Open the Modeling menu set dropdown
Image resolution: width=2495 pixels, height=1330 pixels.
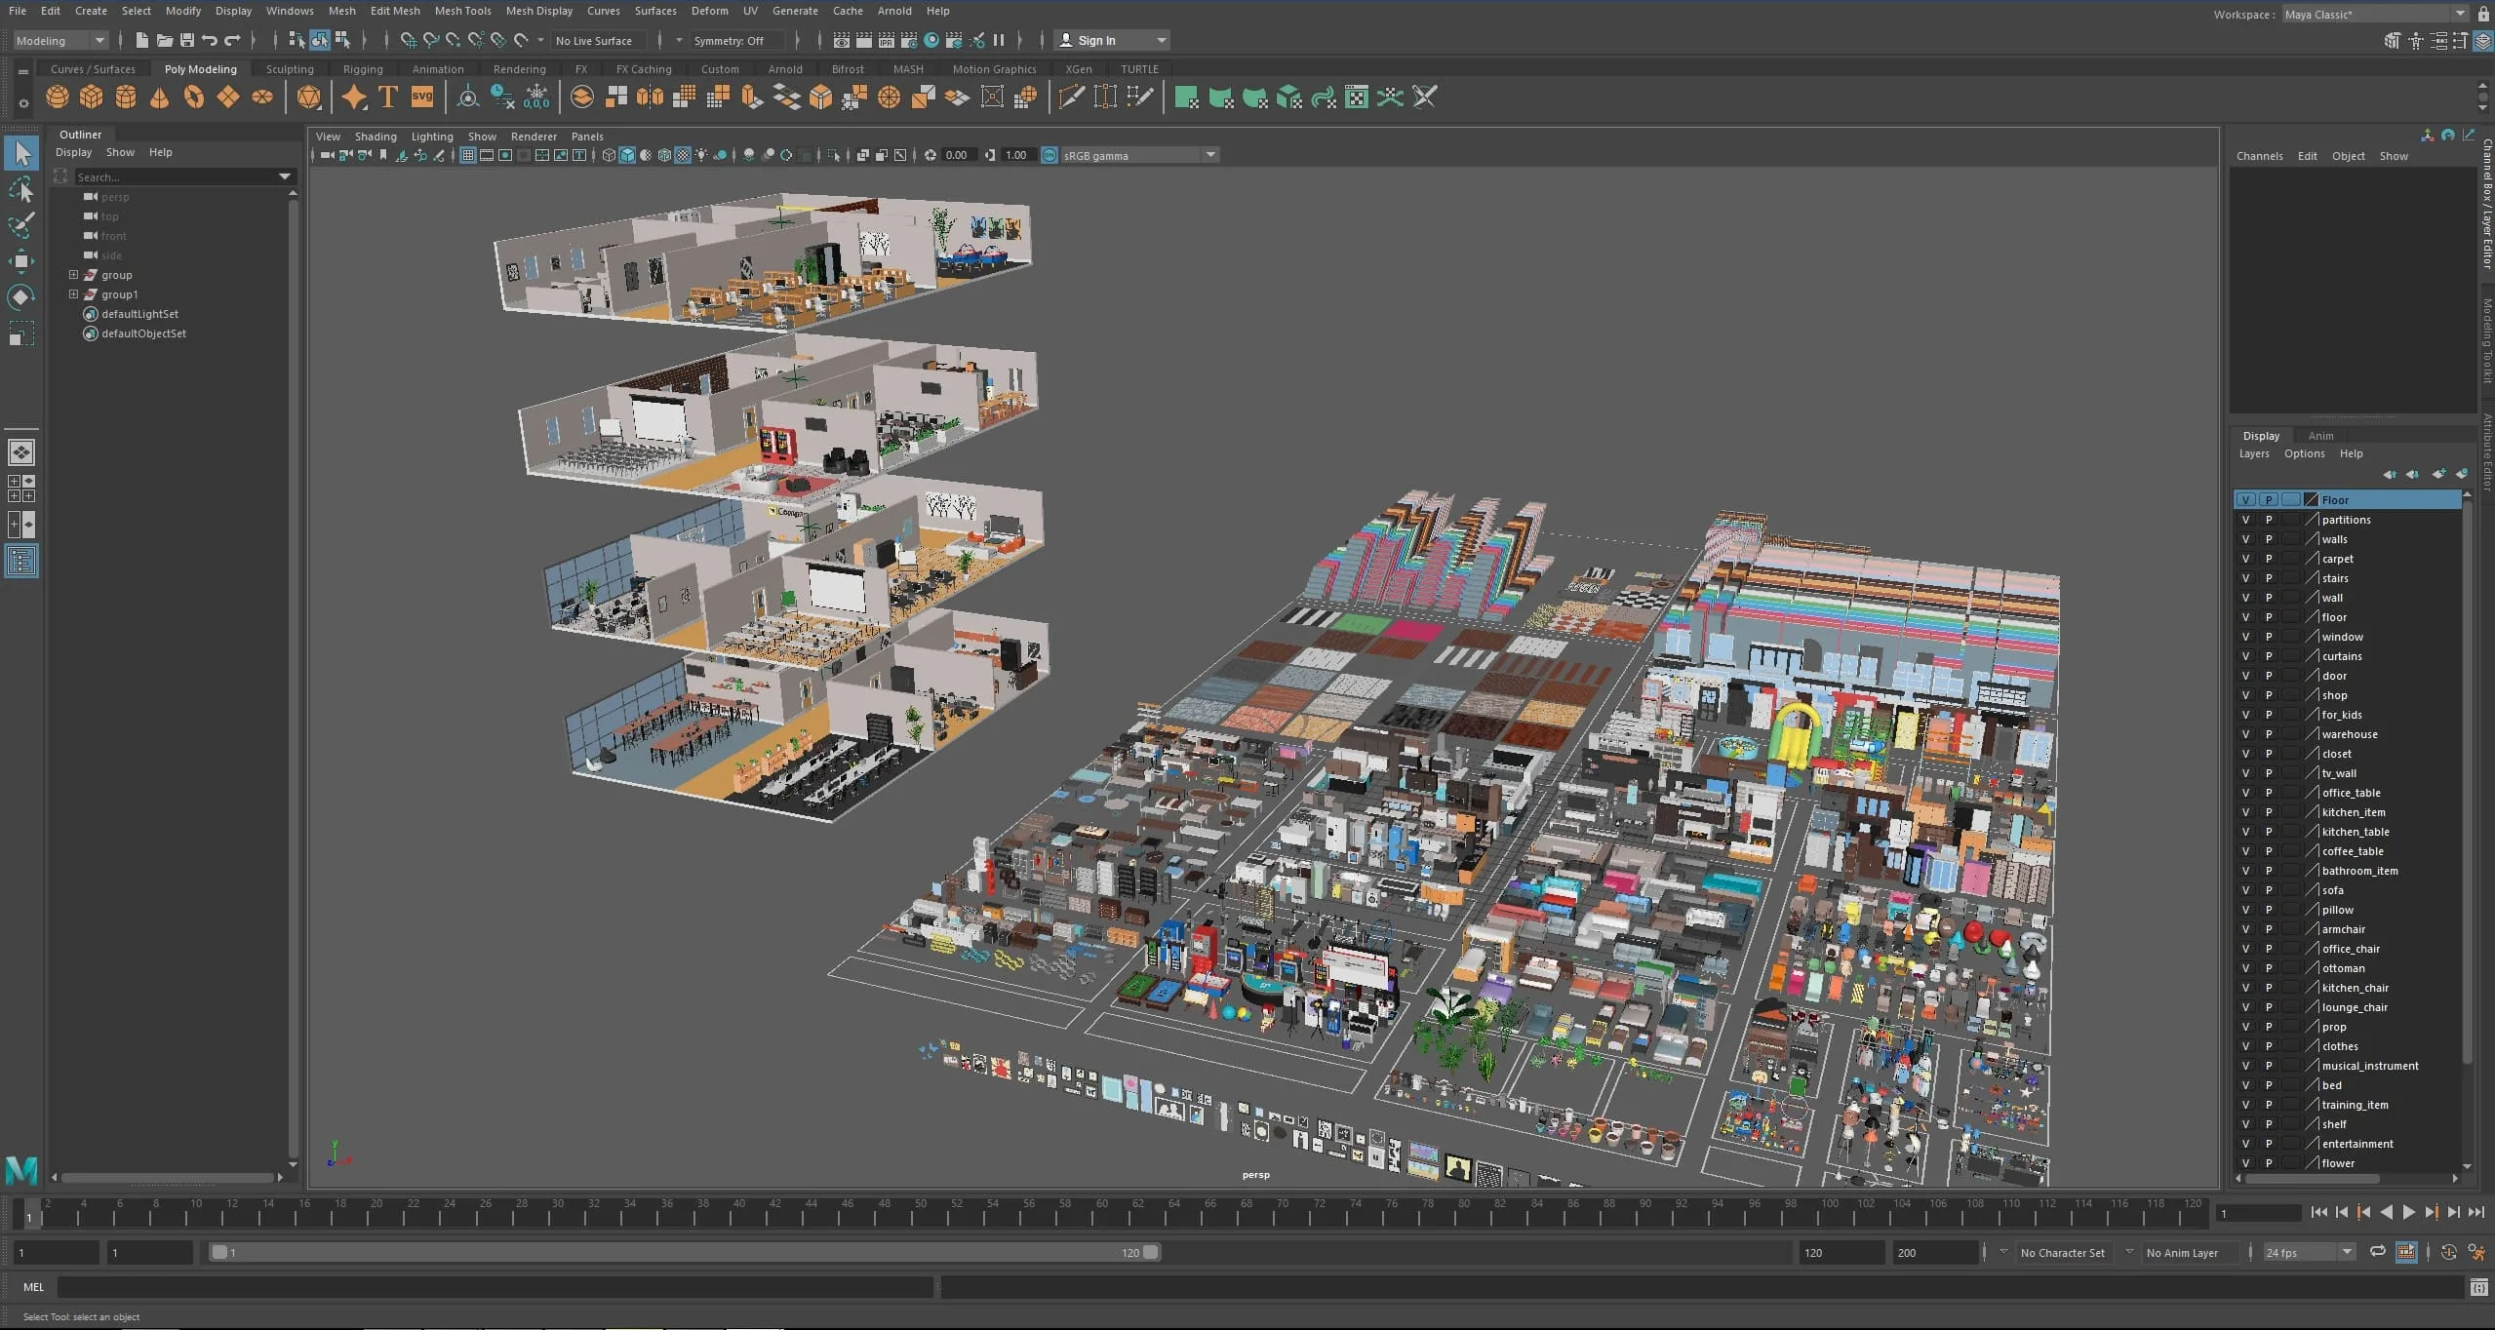(x=60, y=40)
